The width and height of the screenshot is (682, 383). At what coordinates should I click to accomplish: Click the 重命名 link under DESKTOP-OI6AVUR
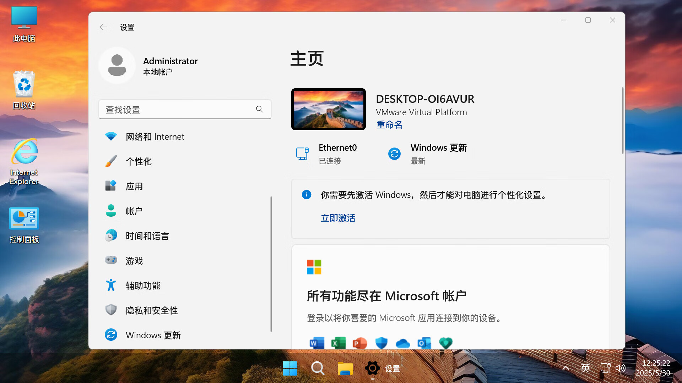389,125
